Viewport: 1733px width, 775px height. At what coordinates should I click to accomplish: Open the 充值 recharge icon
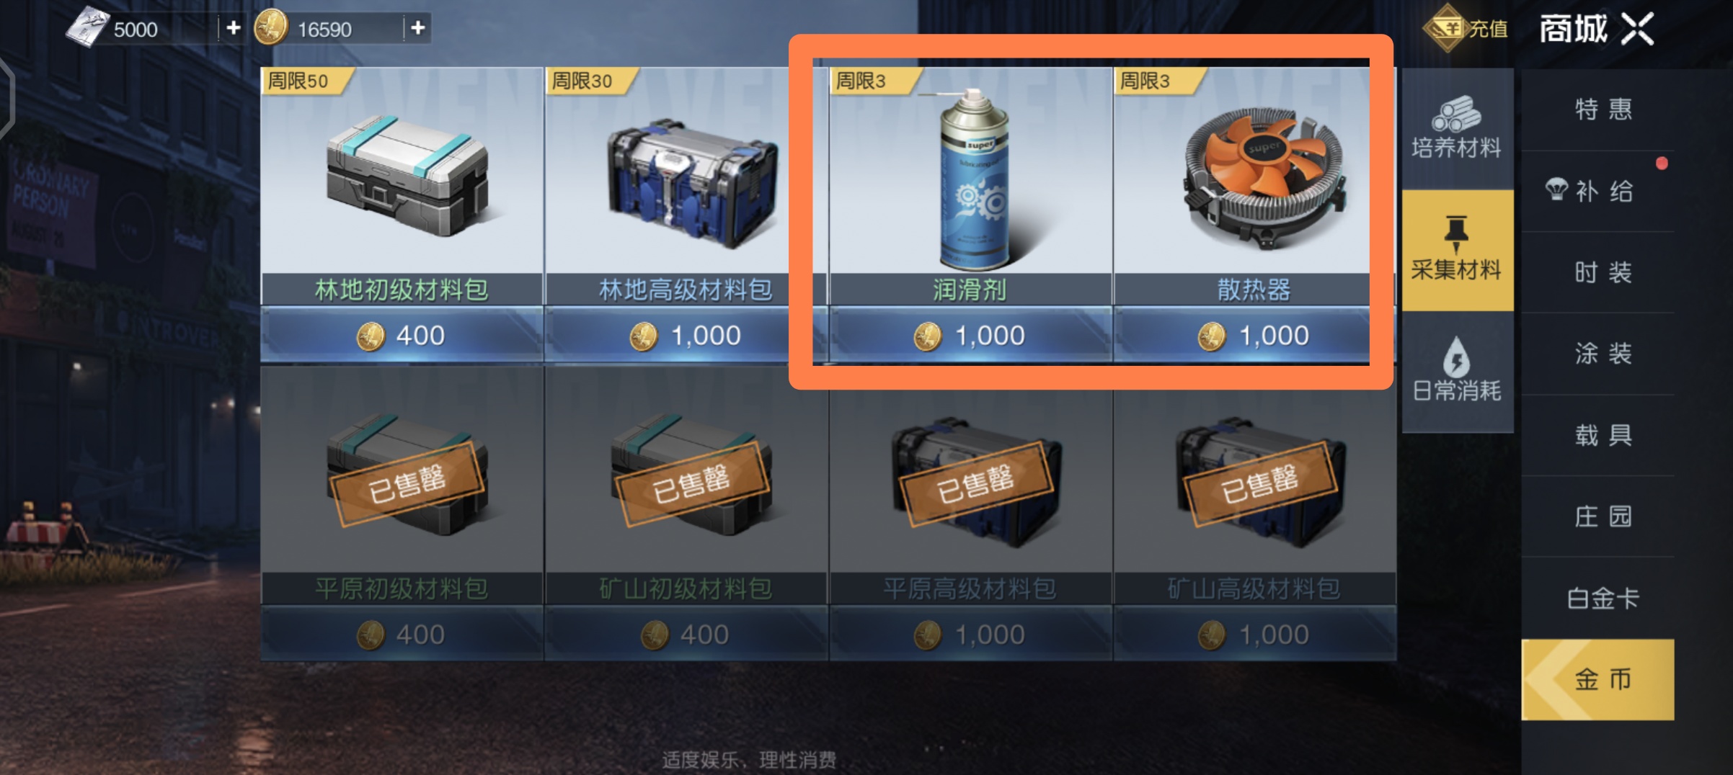tap(1465, 29)
